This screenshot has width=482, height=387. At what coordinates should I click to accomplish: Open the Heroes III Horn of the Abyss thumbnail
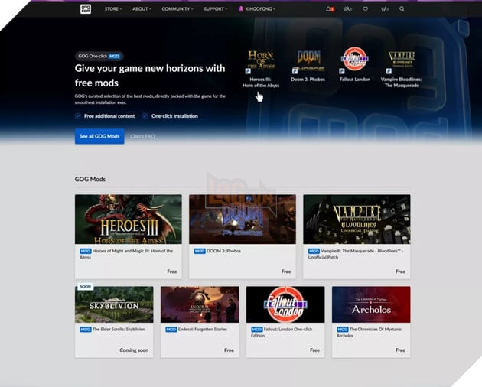(x=129, y=220)
